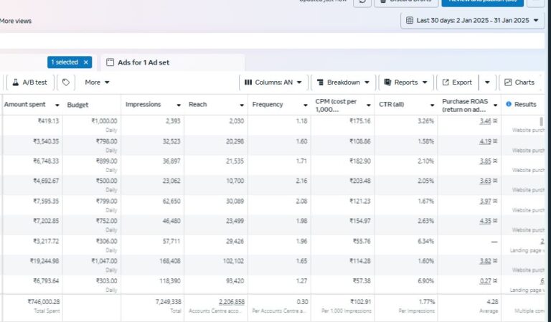The height and width of the screenshot is (322, 551).
Task: Click attribution icon next to ROAS 3.85
Action: tap(495, 161)
